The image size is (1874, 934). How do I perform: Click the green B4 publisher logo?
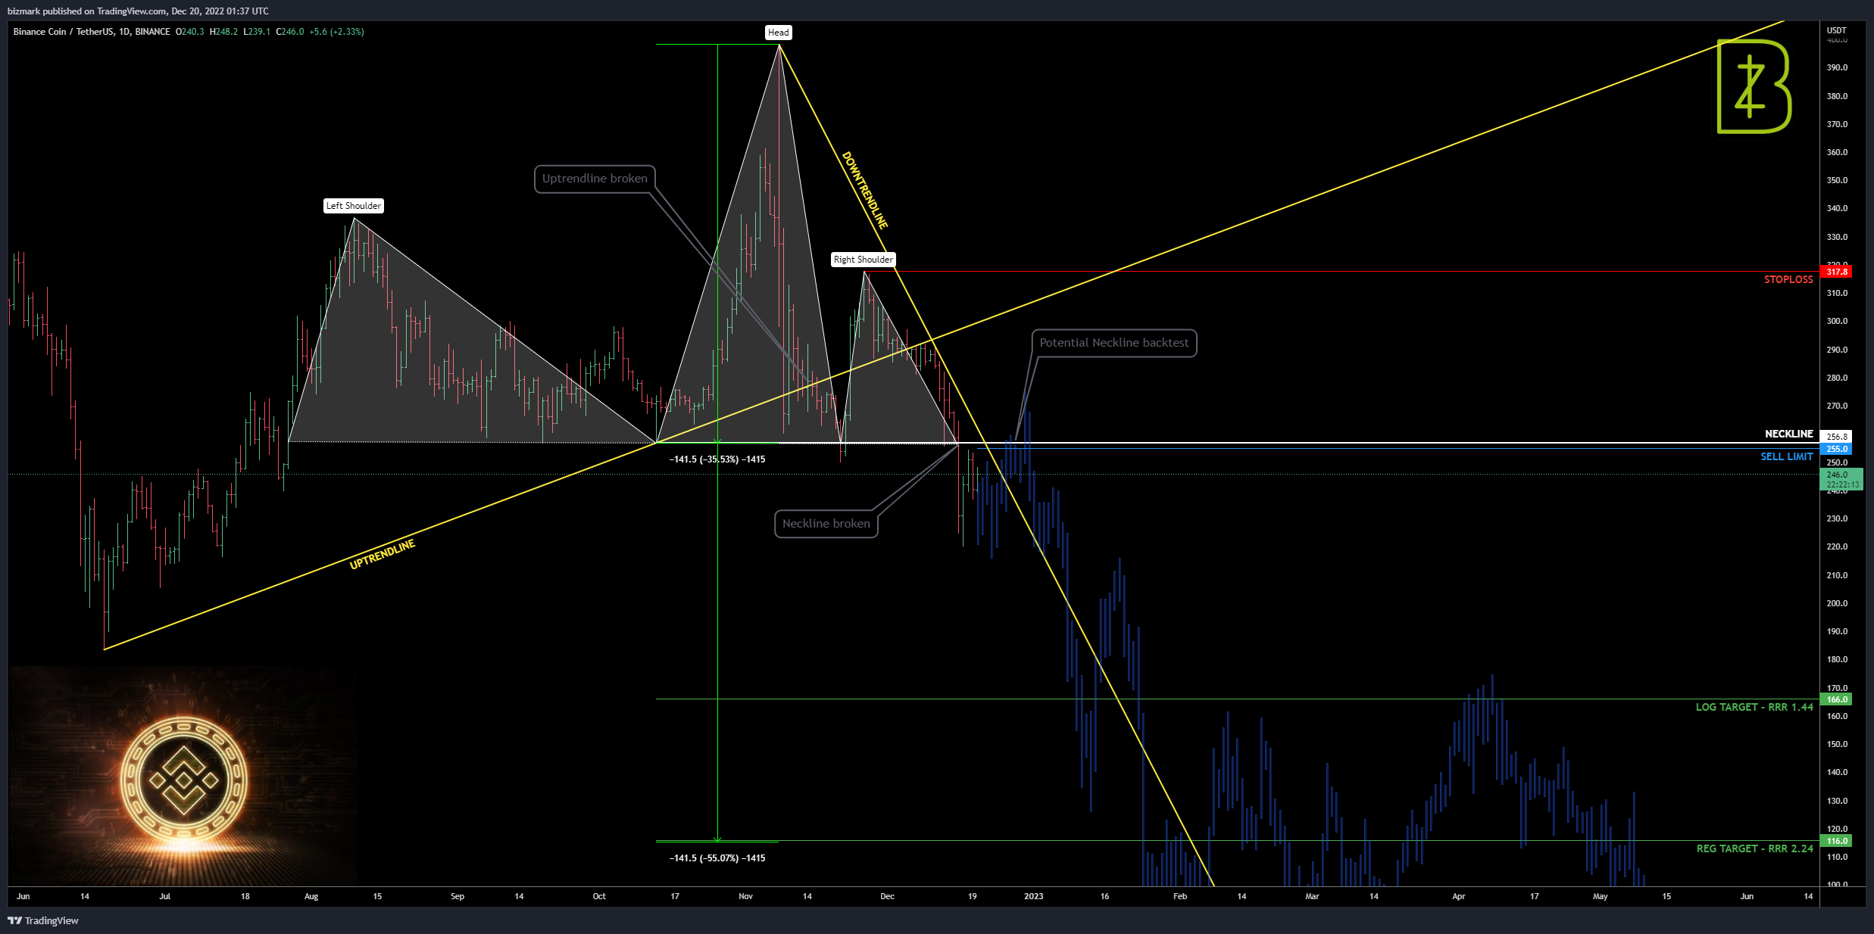[x=1754, y=86]
